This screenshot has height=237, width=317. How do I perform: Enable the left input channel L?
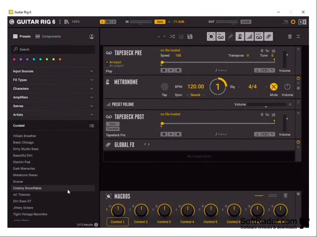[102, 22]
